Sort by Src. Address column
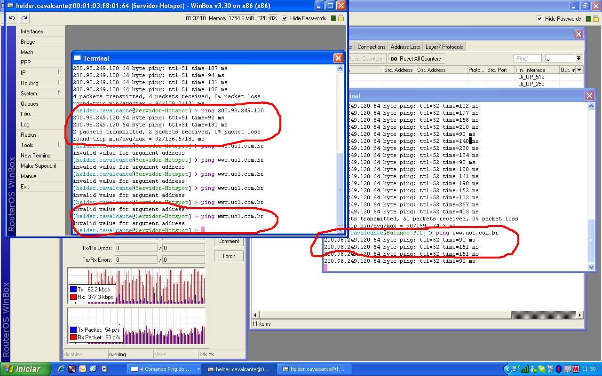The width and height of the screenshot is (602, 376). [x=398, y=70]
